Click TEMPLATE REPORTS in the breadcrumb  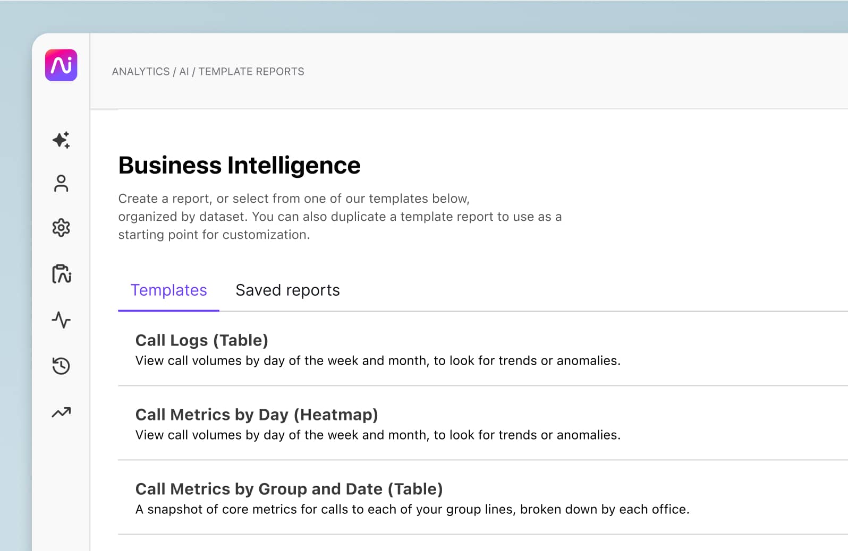pyautogui.click(x=251, y=72)
